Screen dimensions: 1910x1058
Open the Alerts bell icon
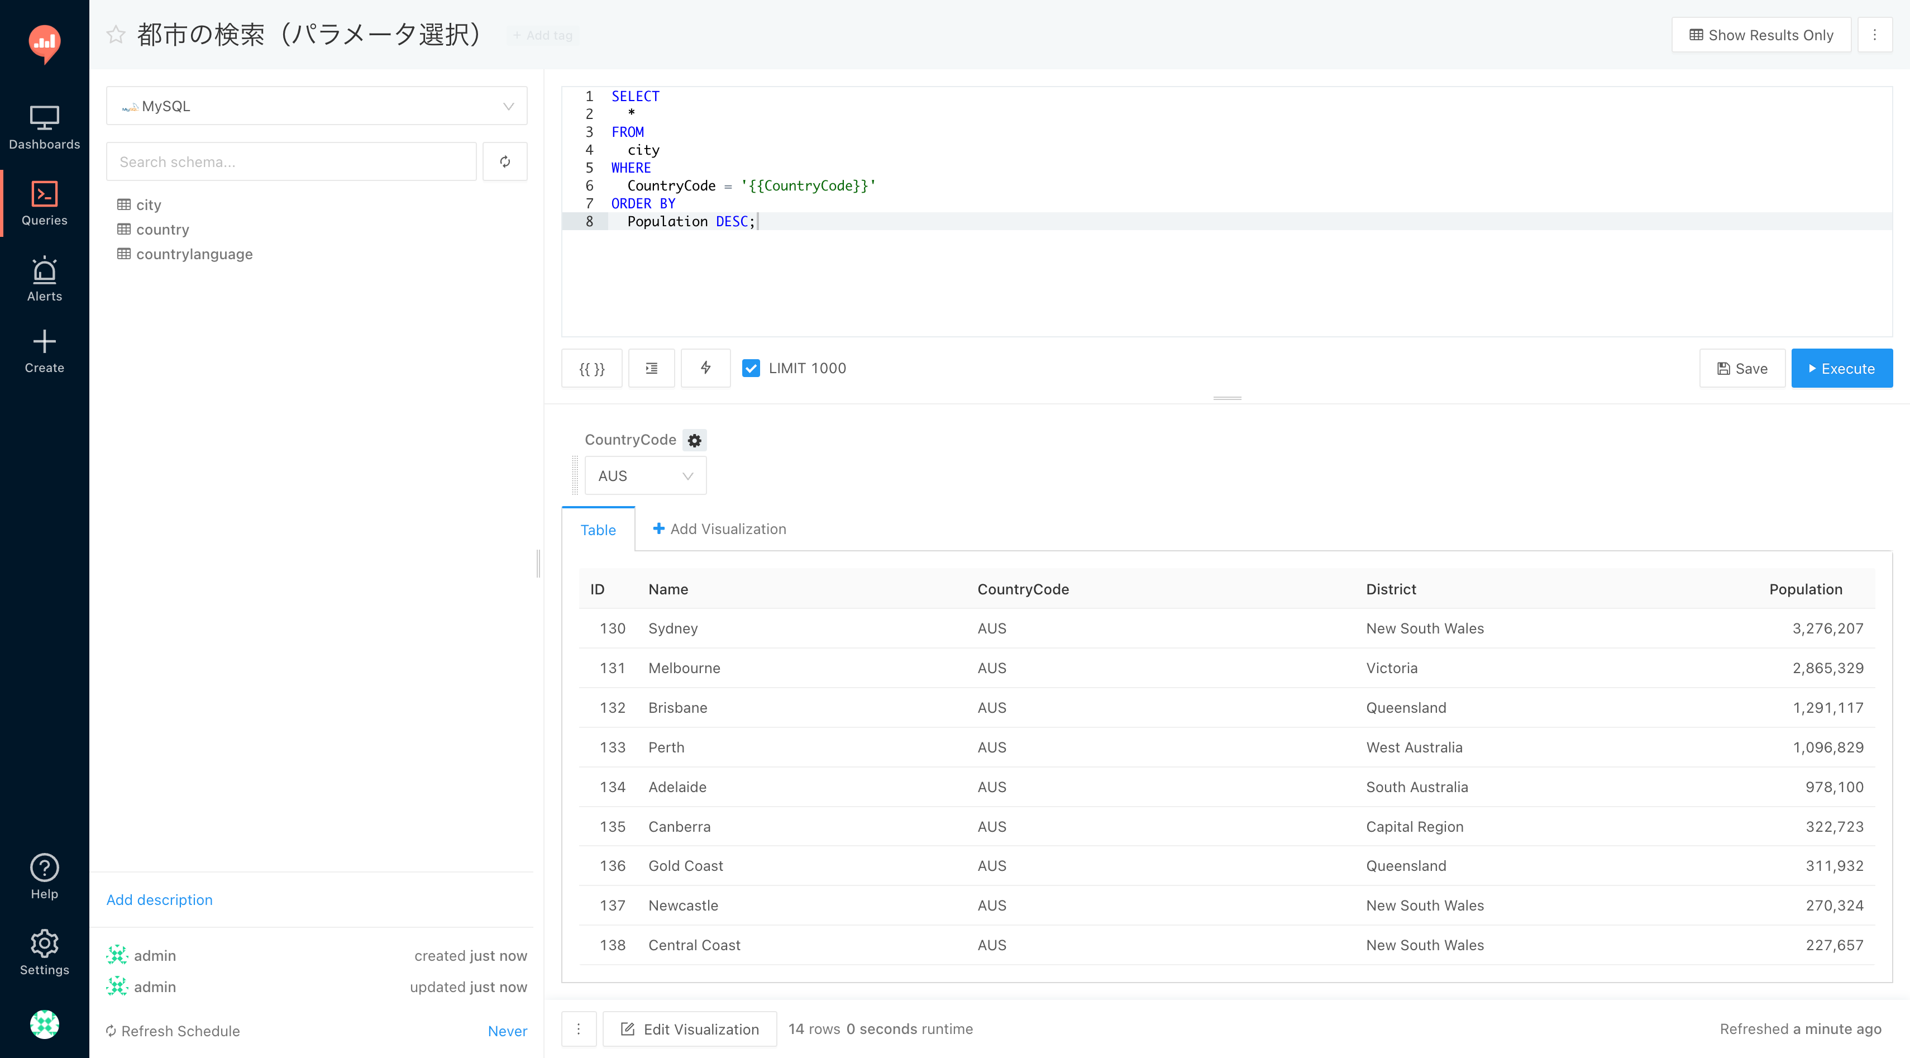[45, 279]
